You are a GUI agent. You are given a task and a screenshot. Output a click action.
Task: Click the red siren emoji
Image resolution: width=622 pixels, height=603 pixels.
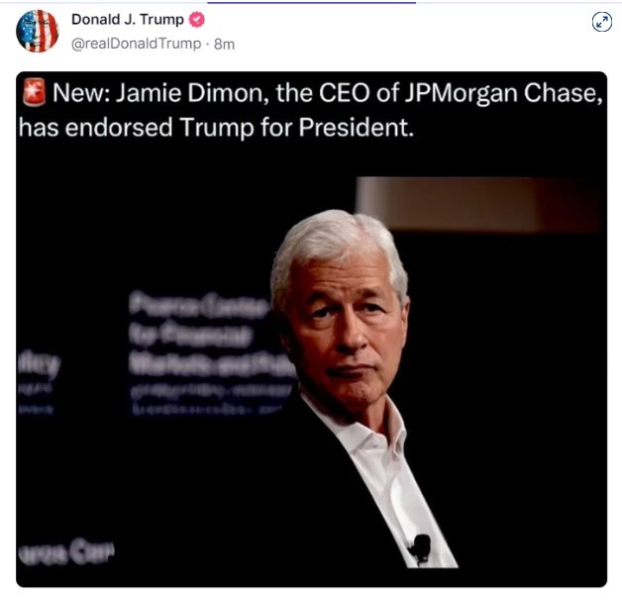pos(34,92)
